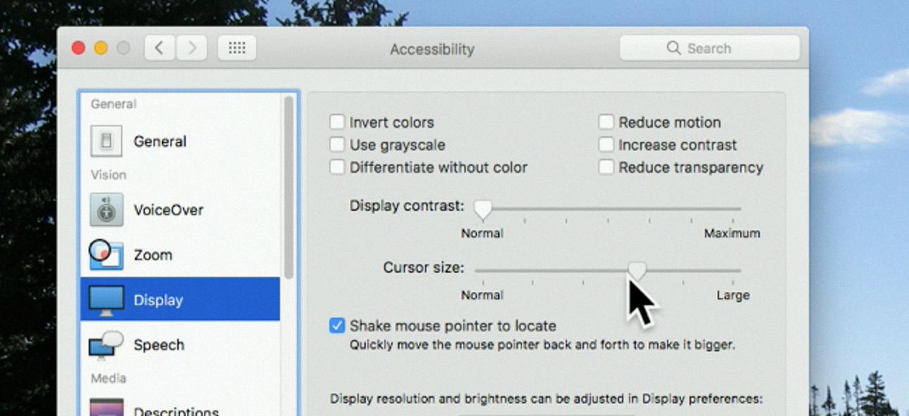This screenshot has width=909, height=416.
Task: Choose Zoom label in sidebar list
Action: (x=153, y=255)
